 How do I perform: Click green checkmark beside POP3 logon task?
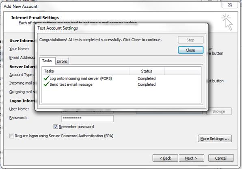[46, 78]
